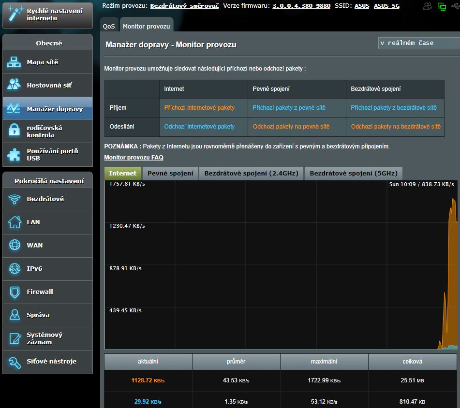Open Používání portů USB menu item
The height and width of the screenshot is (408, 460).
point(47,155)
